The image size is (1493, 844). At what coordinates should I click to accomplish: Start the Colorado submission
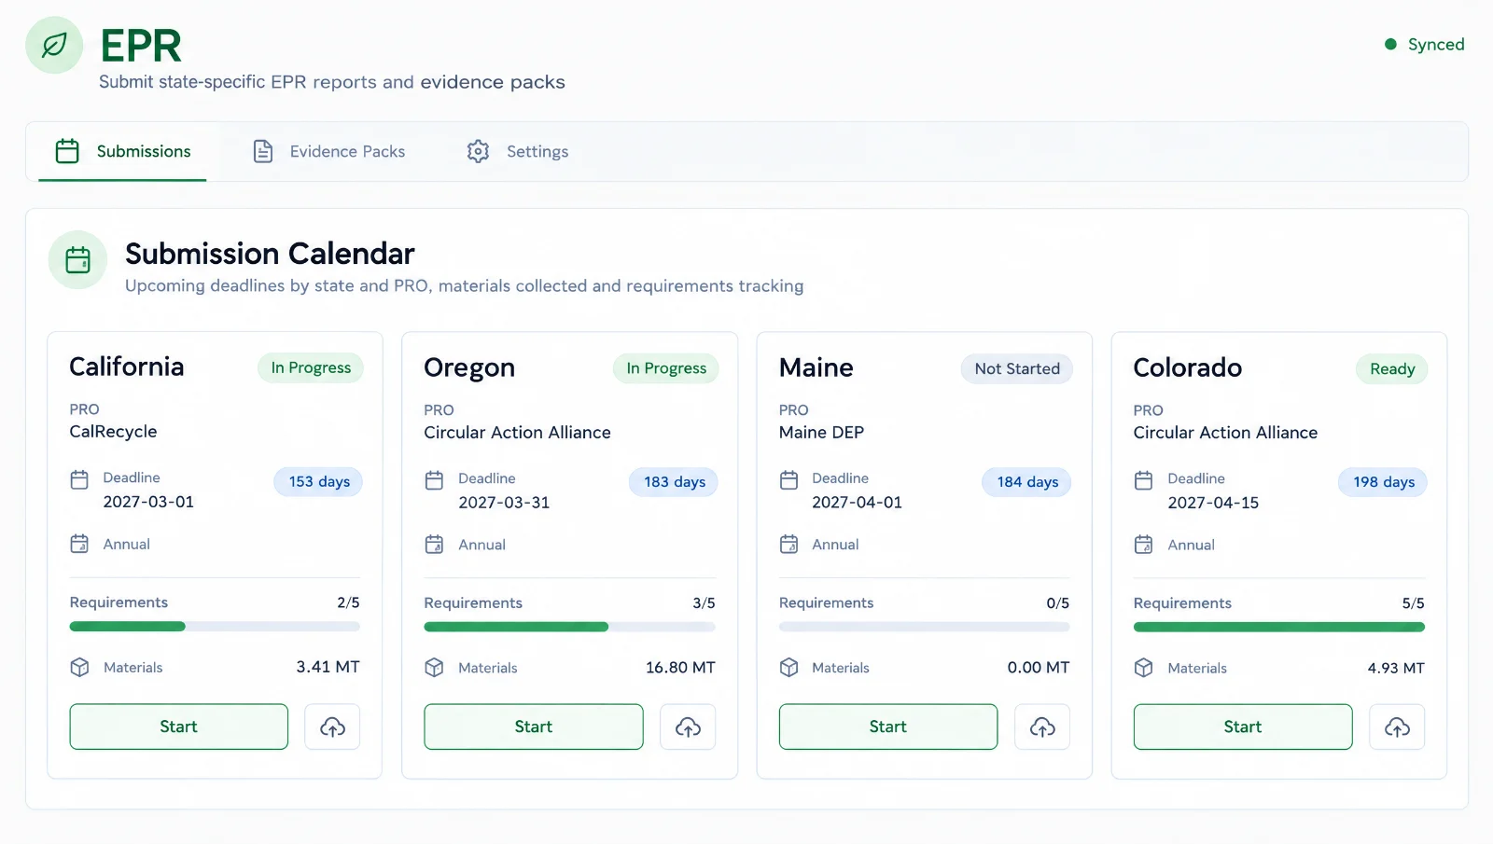[1243, 727]
